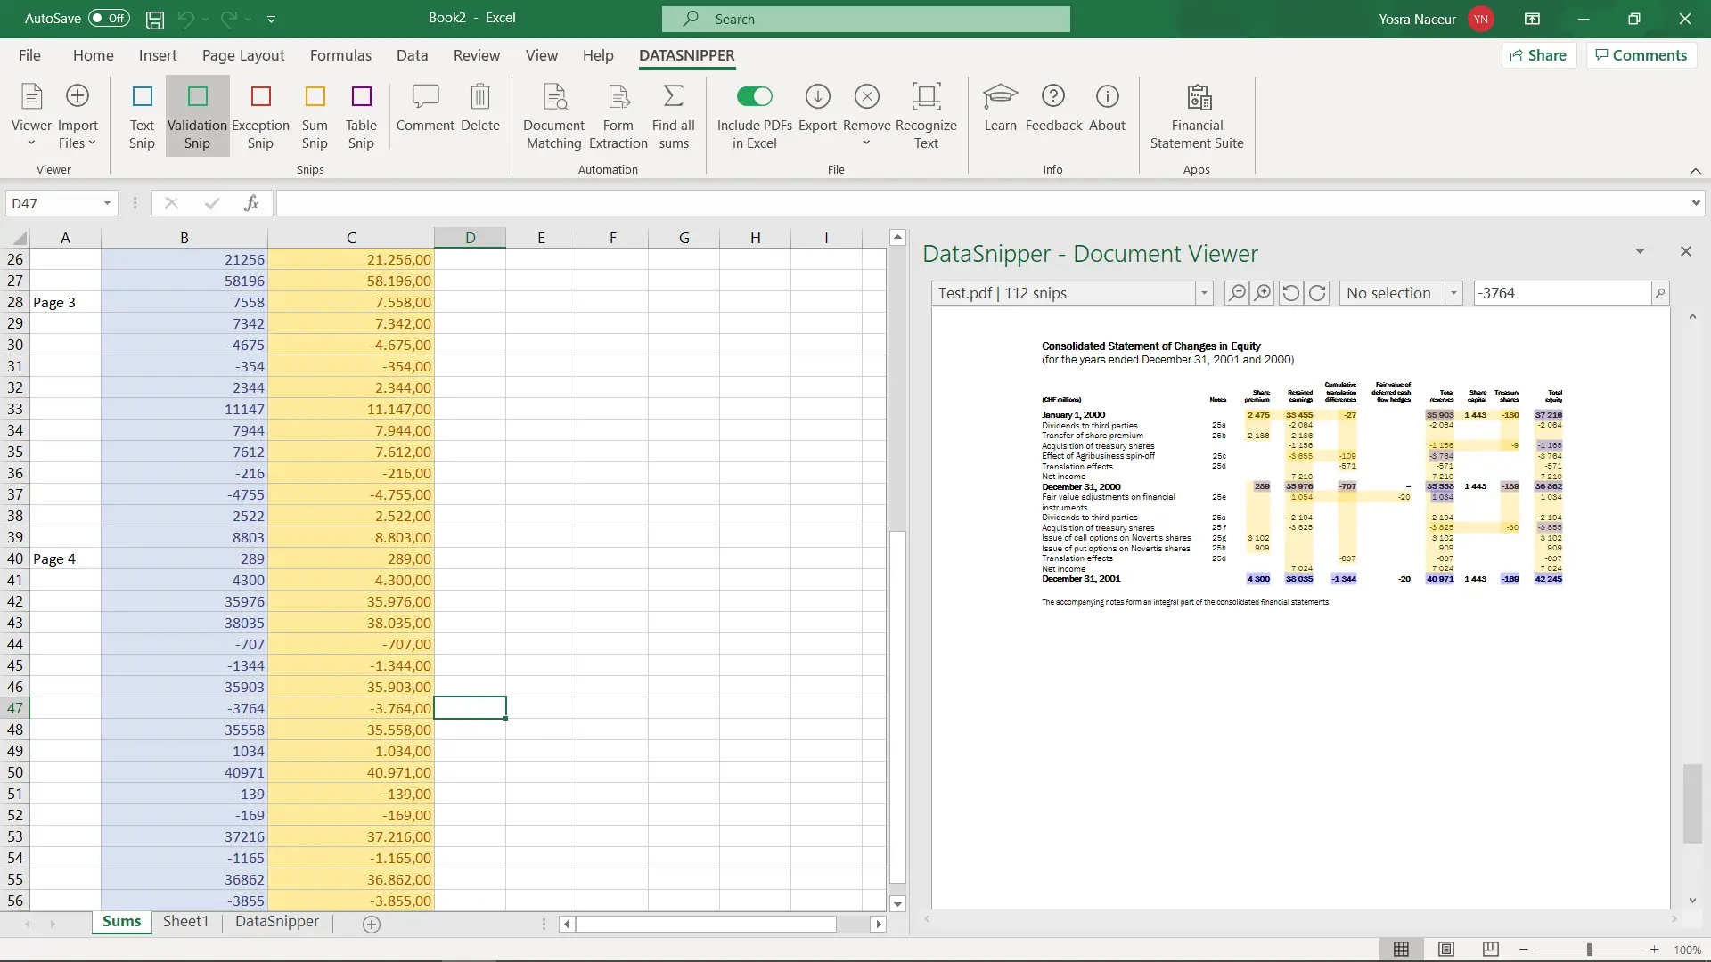Select the Text Snip tool
Image resolution: width=1711 pixels, height=962 pixels.
coord(142,117)
